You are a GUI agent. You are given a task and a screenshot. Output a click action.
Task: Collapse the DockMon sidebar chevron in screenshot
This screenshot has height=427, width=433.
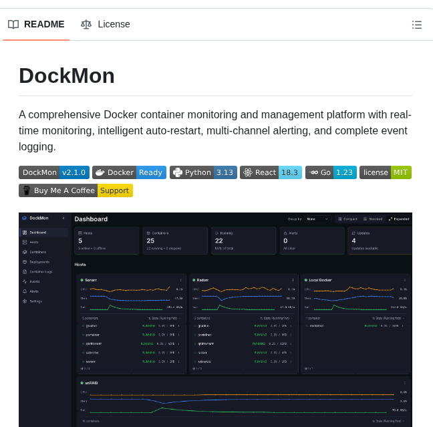click(63, 218)
